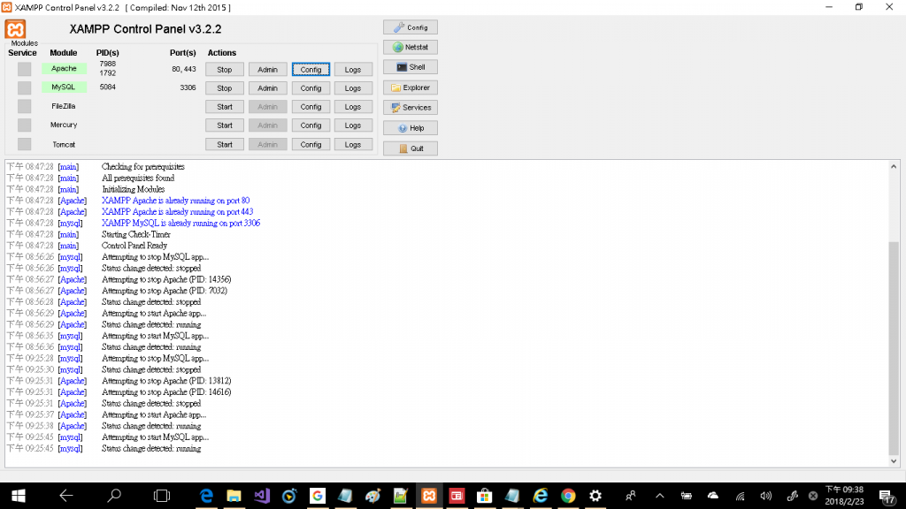Image resolution: width=906 pixels, height=509 pixels.
Task: Open Tomcat Config menu
Action: [x=311, y=144]
